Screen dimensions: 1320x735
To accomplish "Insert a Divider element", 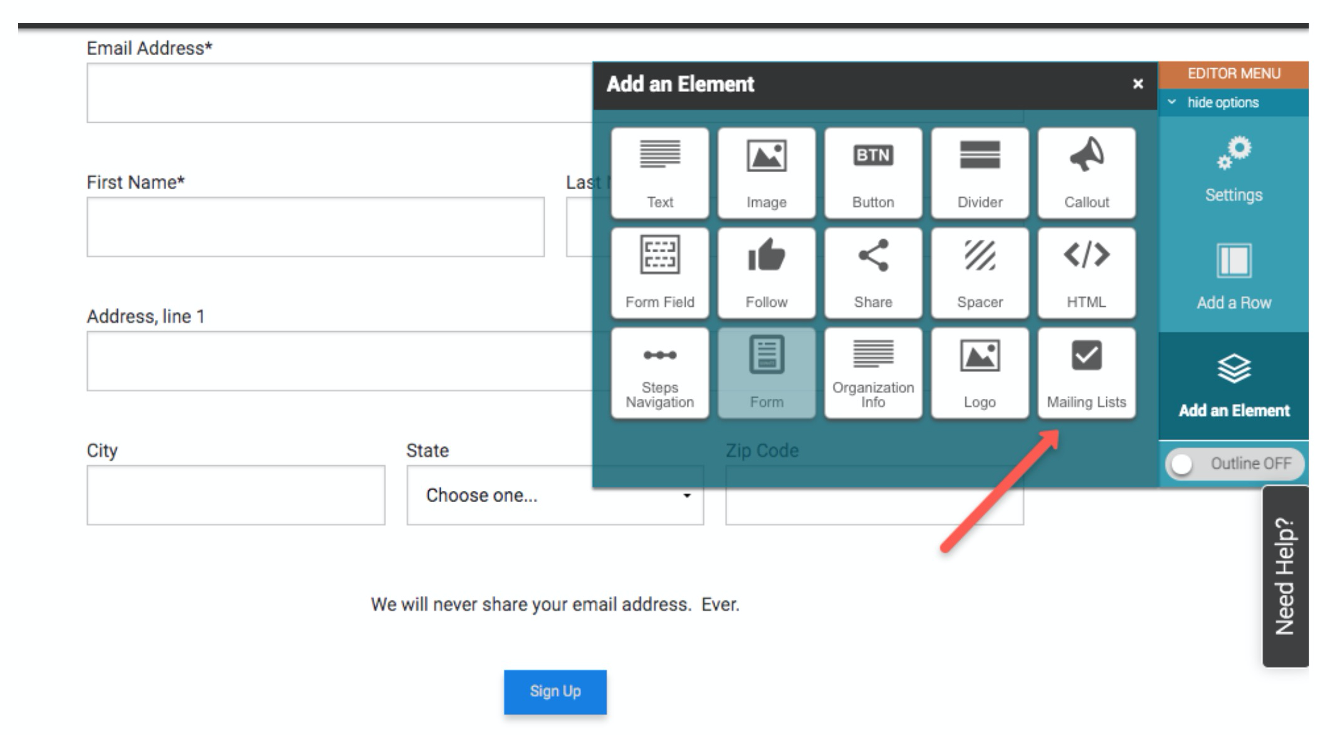I will (980, 173).
